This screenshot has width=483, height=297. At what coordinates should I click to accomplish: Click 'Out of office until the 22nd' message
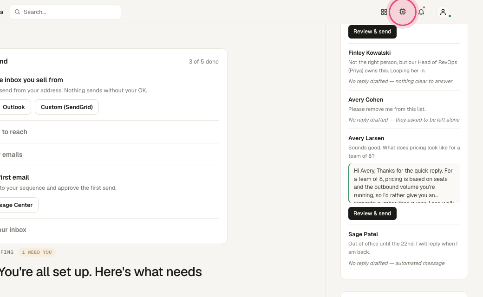pyautogui.click(x=403, y=248)
